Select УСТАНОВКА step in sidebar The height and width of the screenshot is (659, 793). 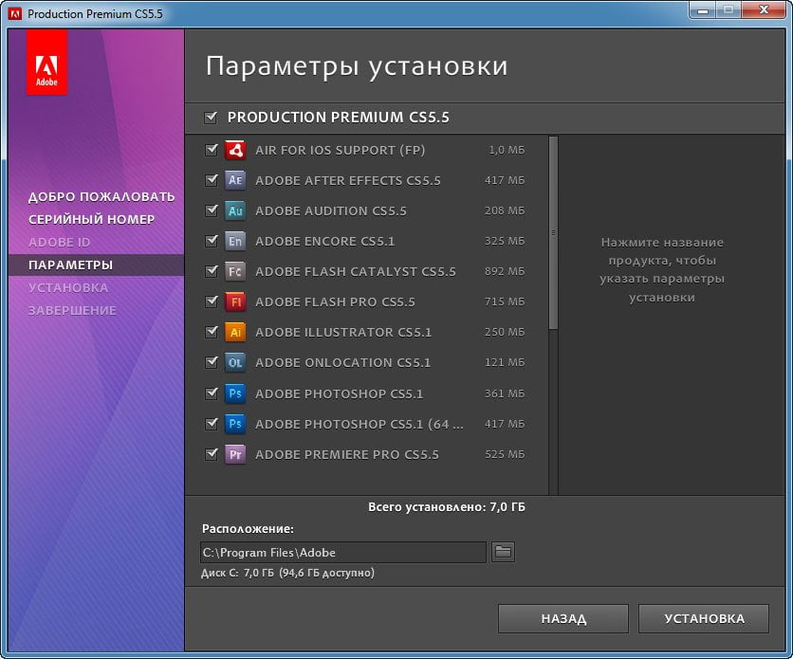[68, 287]
